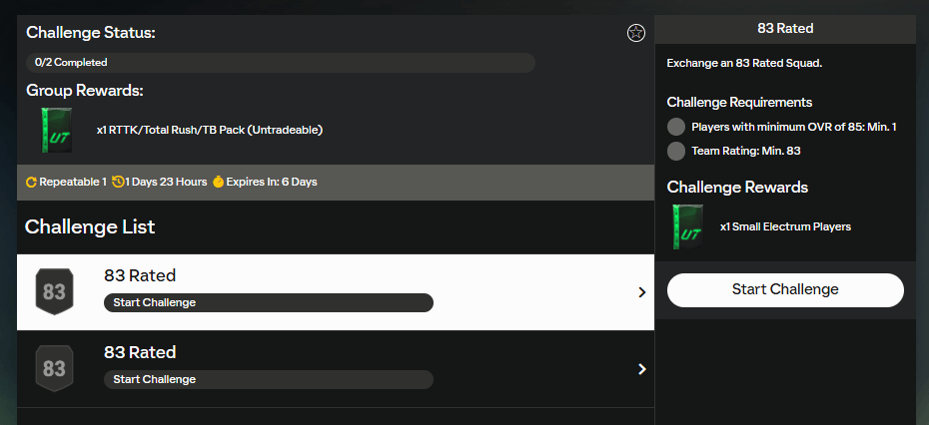Click the Group Rewards green pack icon
The width and height of the screenshot is (929, 425).
coord(57,131)
